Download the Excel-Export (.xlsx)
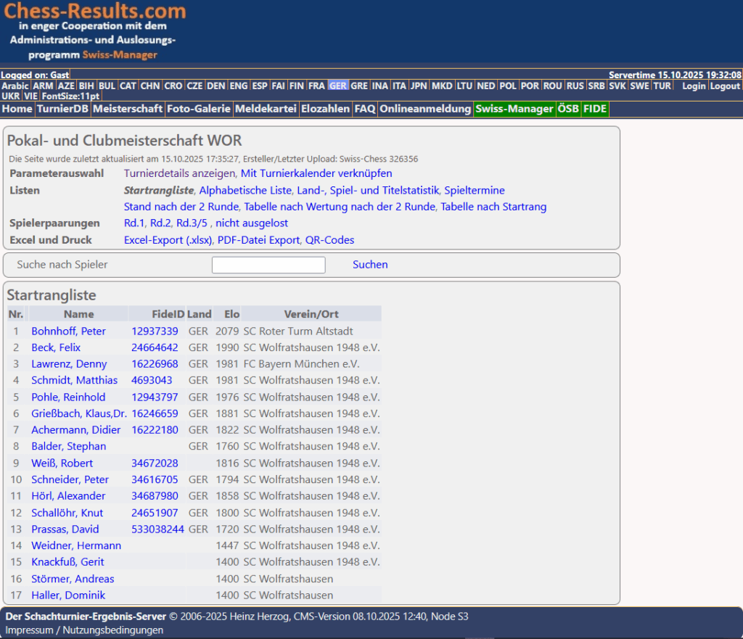 pyautogui.click(x=169, y=239)
